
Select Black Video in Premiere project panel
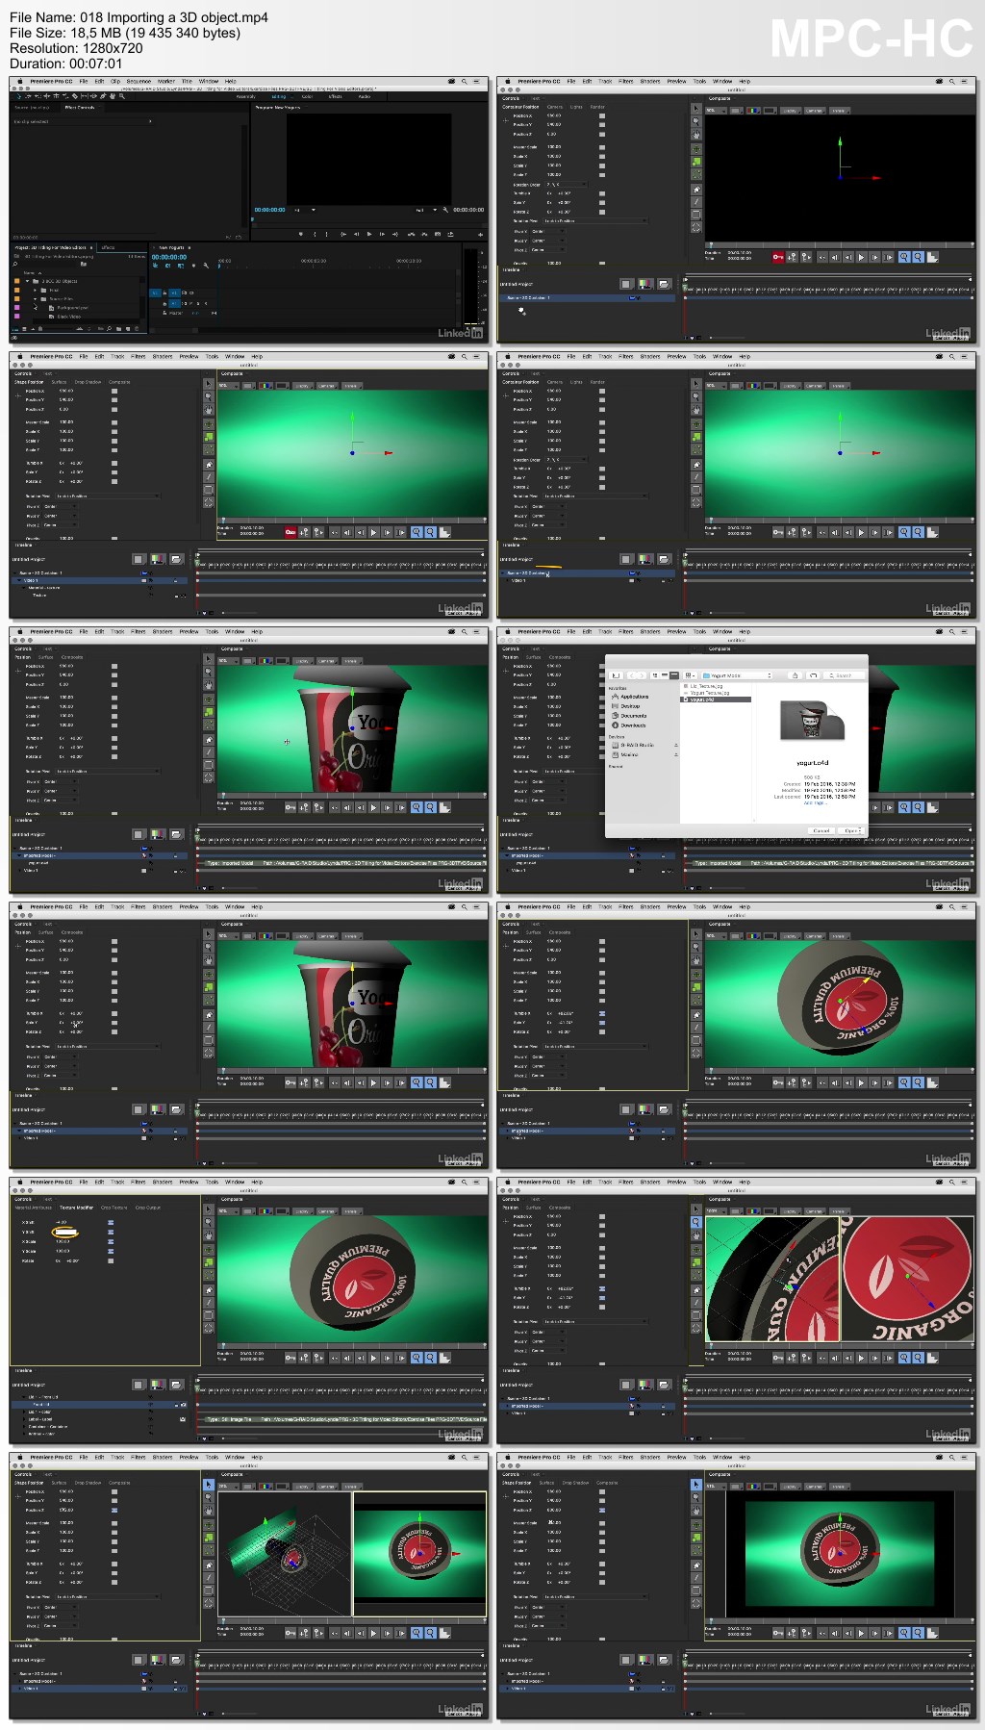(68, 317)
